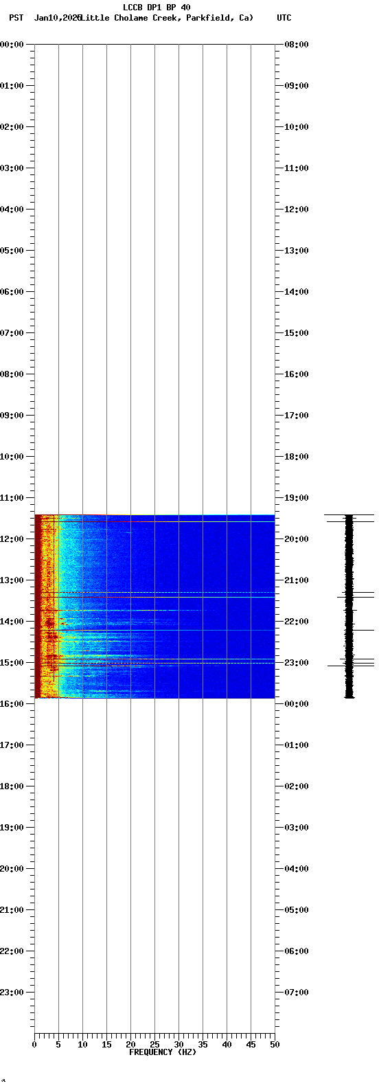379x1088 pixels.
Task: Click the 'UTC' timezone label
Action: [284, 18]
